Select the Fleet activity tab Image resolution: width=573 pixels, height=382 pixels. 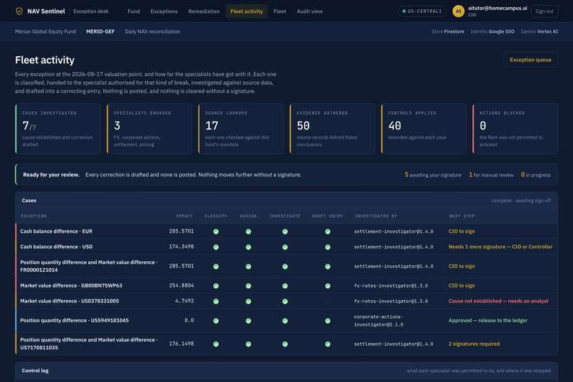coord(246,11)
